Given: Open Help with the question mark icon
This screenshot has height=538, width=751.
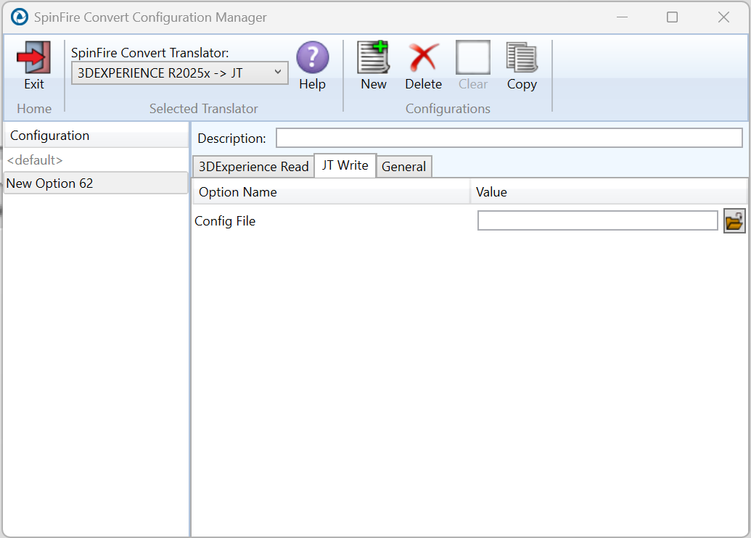Looking at the screenshot, I should (312, 57).
